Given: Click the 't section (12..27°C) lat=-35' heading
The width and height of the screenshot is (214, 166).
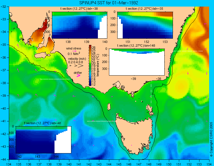Looking at the screenshot, I should tap(144, 9).
